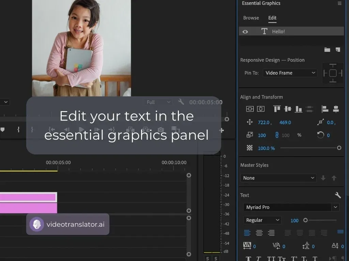
Task: Toggle the bottom edge pin
Action: tap(333, 80)
